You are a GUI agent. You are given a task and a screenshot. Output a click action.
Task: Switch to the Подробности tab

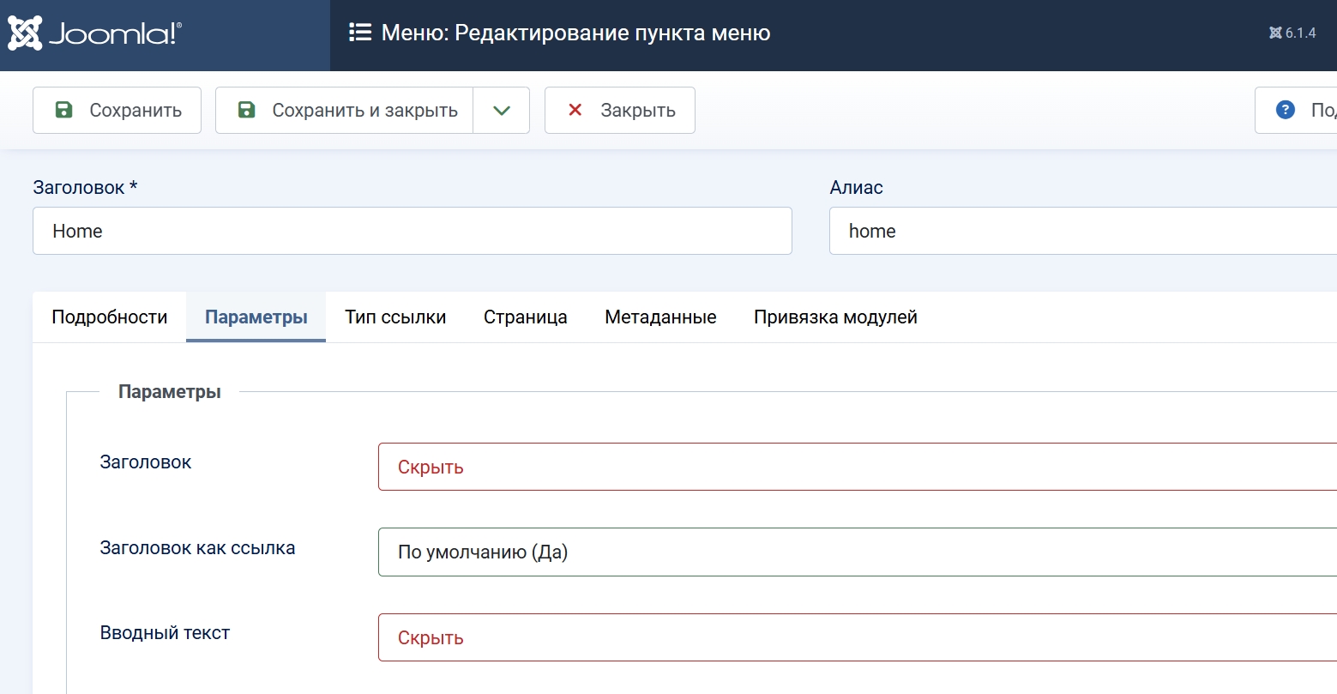110,317
